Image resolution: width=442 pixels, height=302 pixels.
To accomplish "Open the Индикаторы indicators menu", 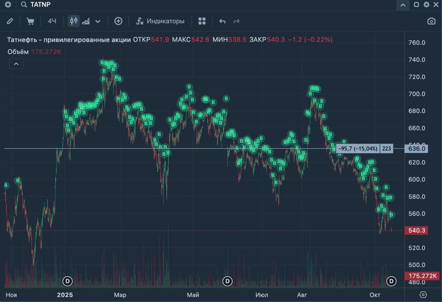I will click(x=160, y=21).
